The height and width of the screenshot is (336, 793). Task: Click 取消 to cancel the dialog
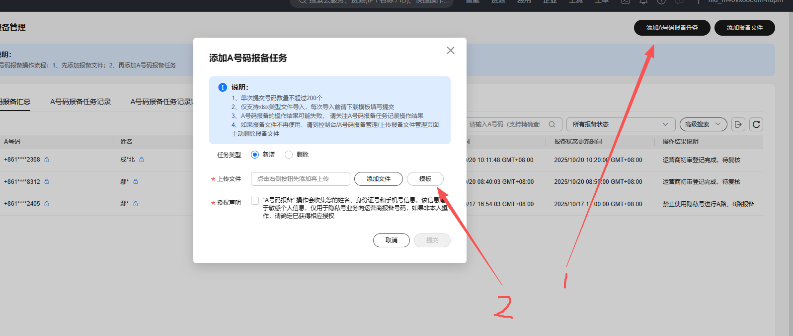(x=392, y=240)
